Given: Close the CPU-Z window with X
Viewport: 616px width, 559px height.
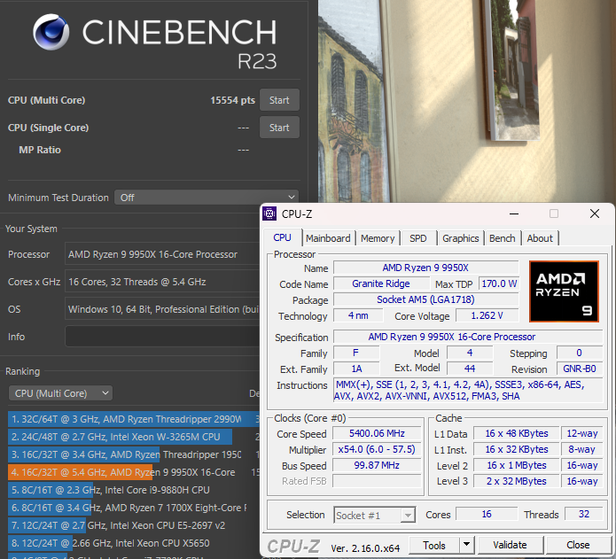Looking at the screenshot, I should (595, 214).
